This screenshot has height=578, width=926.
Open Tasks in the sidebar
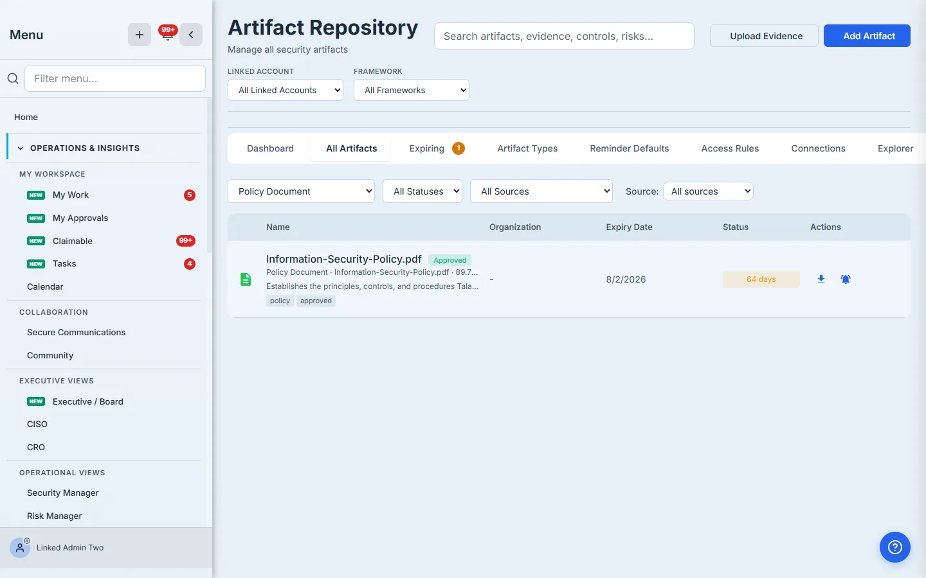tap(64, 264)
